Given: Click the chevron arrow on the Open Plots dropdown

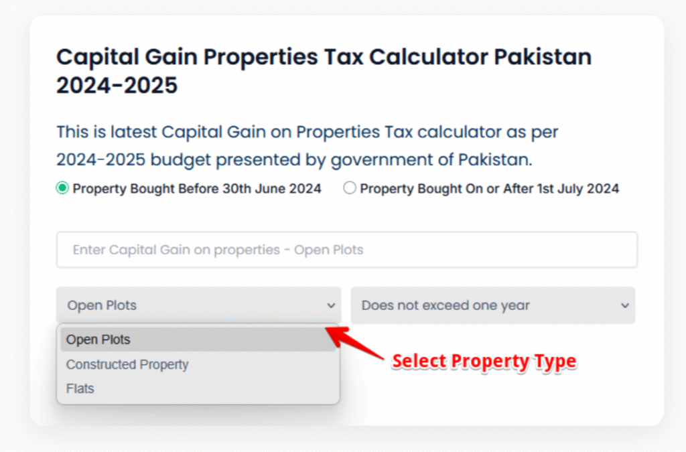Looking at the screenshot, I should tap(331, 306).
